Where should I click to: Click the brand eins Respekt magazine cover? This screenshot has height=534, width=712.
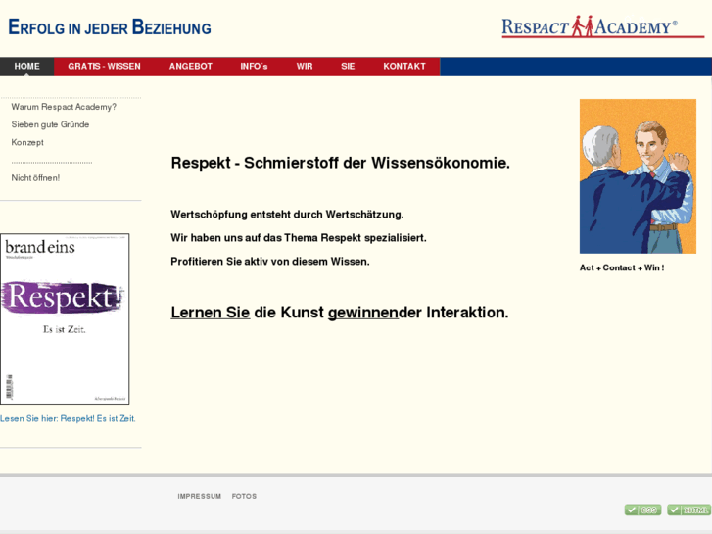click(65, 319)
